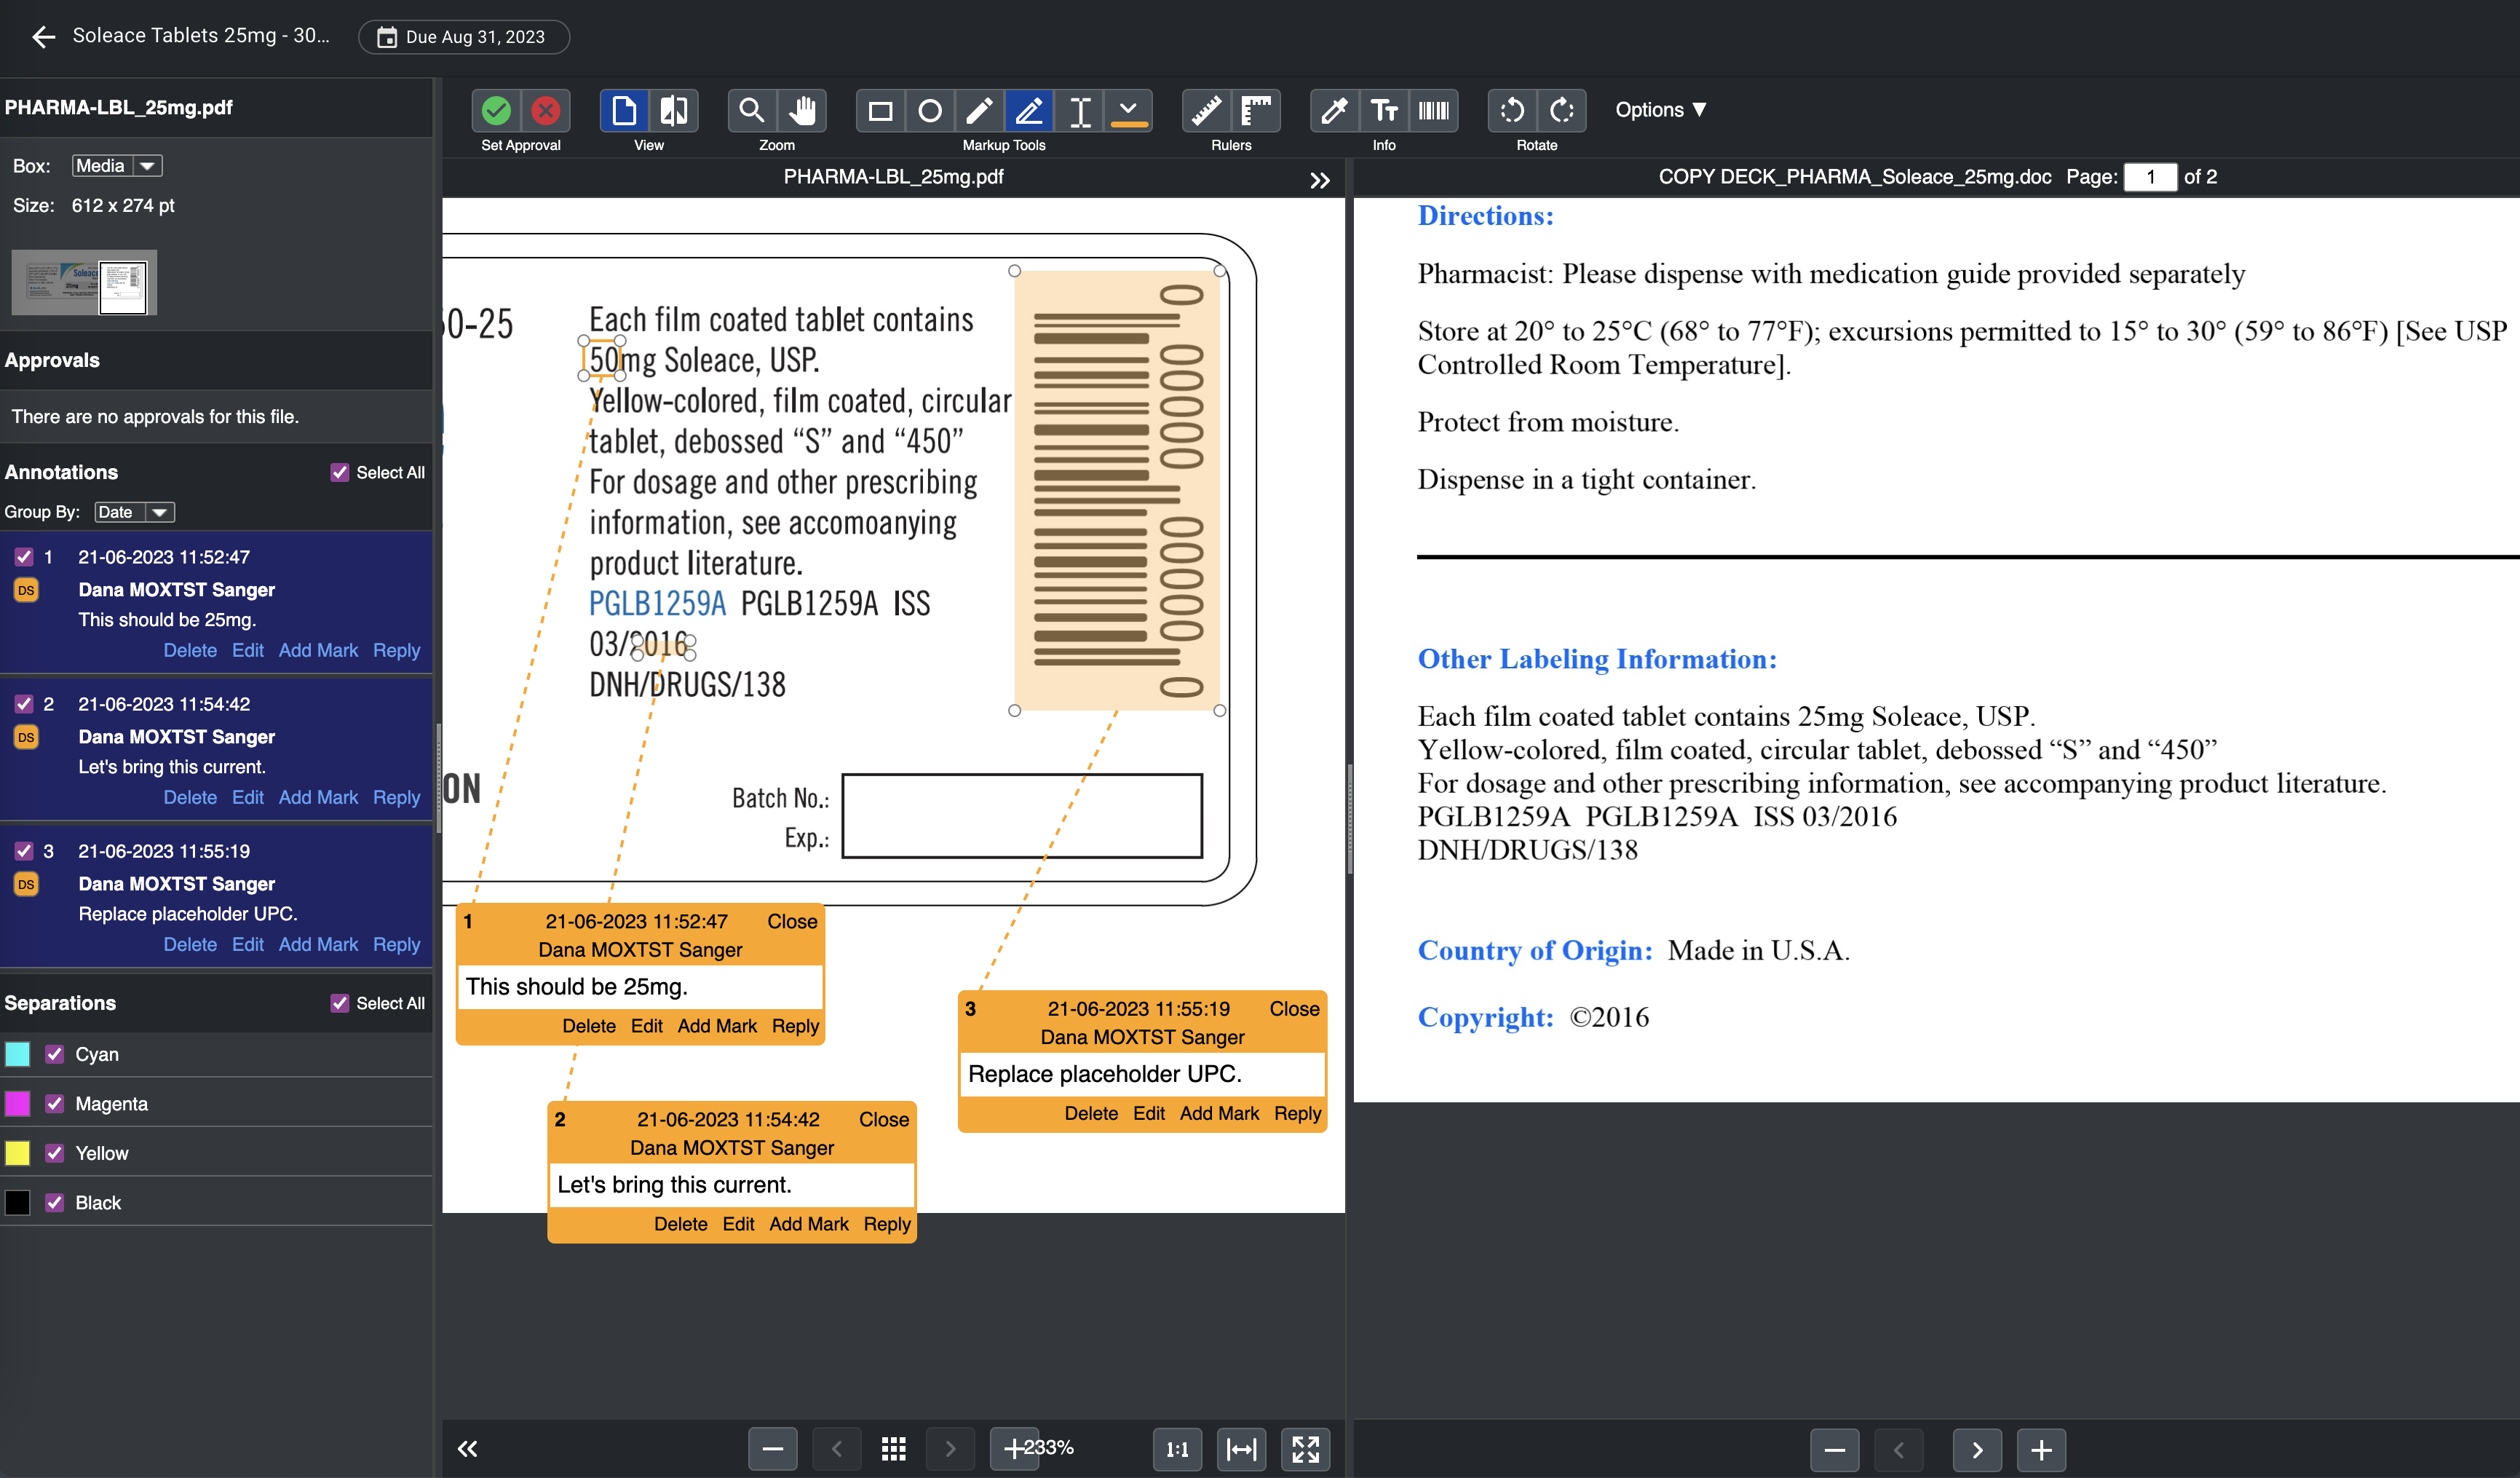Expand the Options menu dropdown
This screenshot has width=2520, height=1478.
[1662, 109]
